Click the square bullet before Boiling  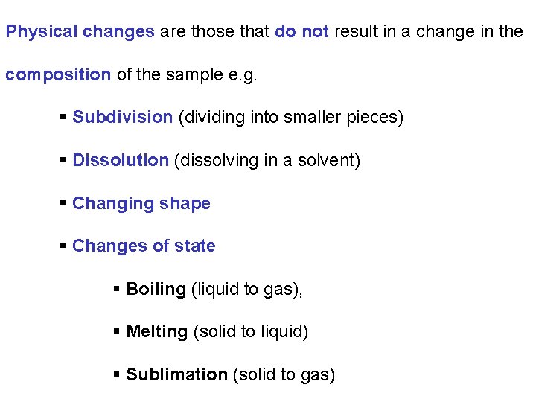pos(117,289)
